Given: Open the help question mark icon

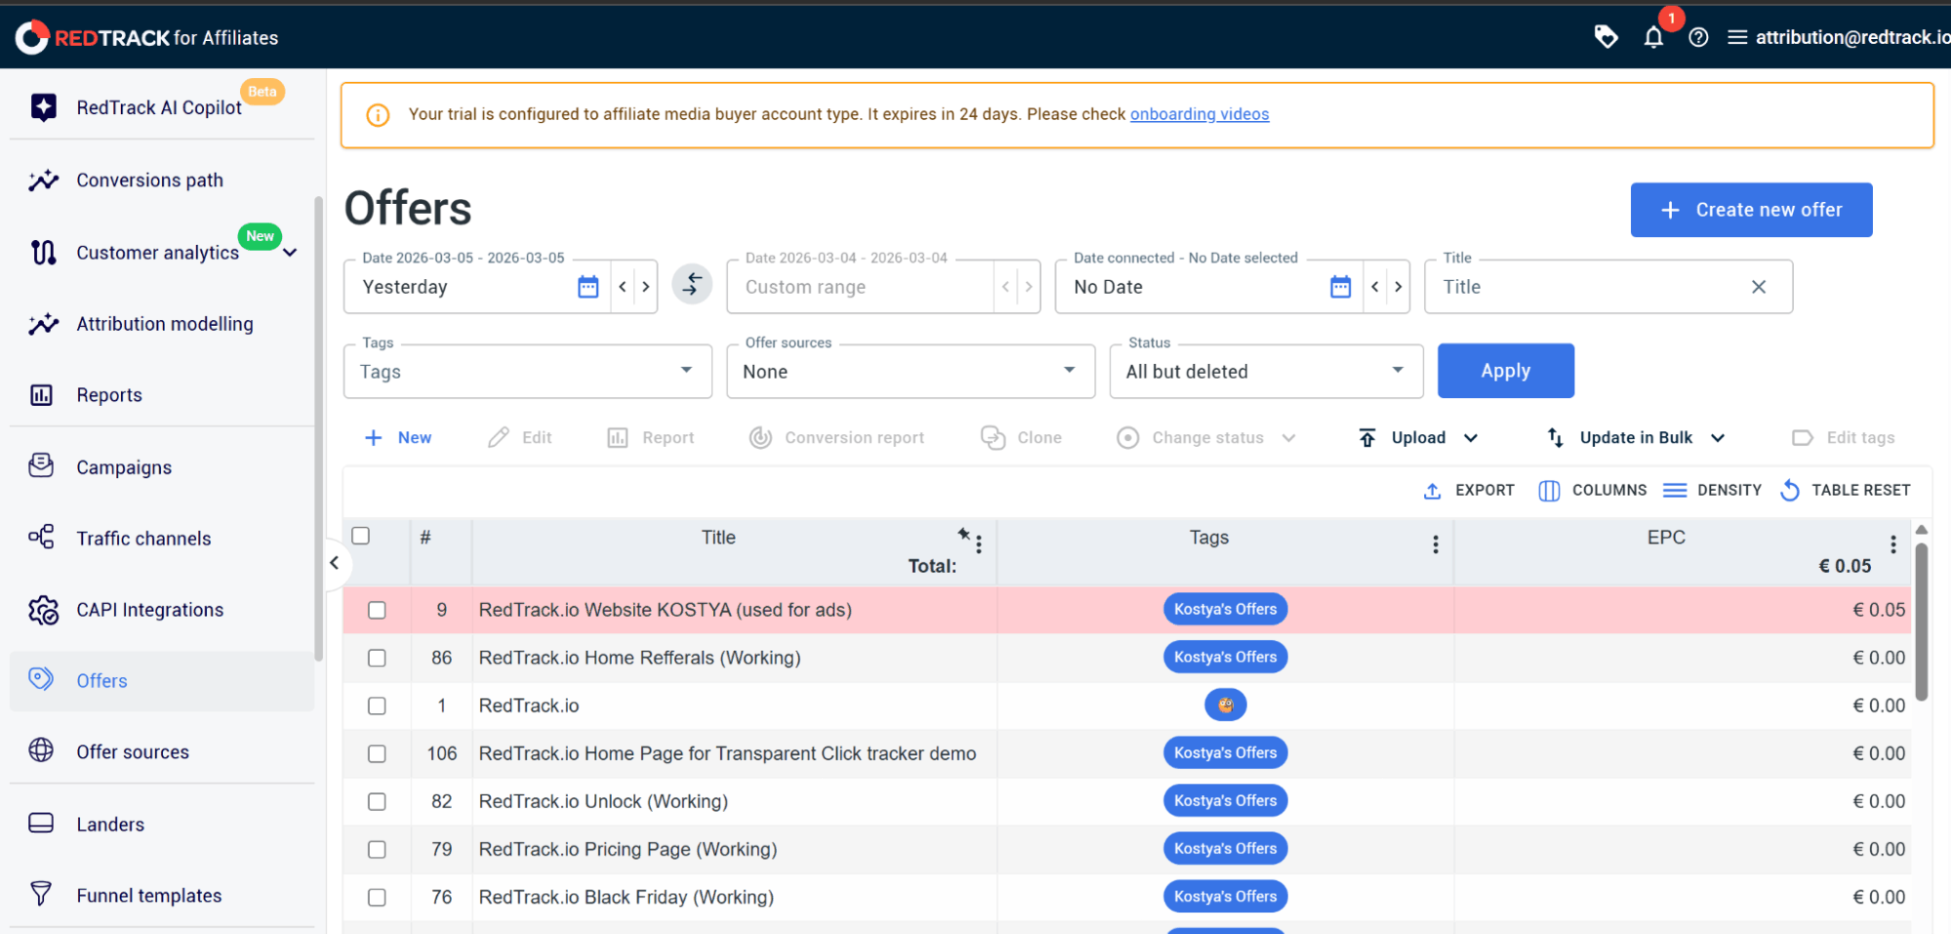Looking at the screenshot, I should [1698, 37].
